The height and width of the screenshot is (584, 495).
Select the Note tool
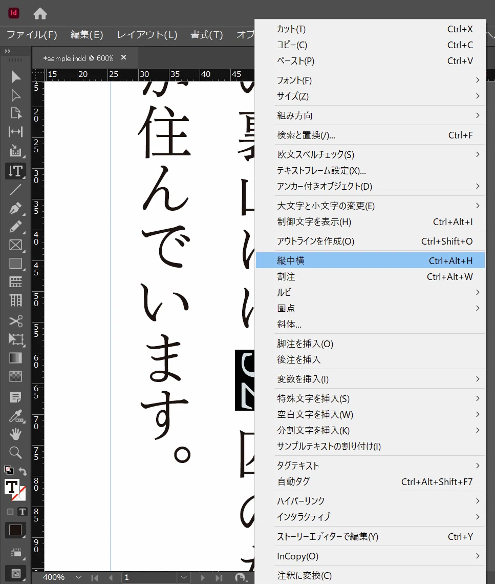(15, 397)
